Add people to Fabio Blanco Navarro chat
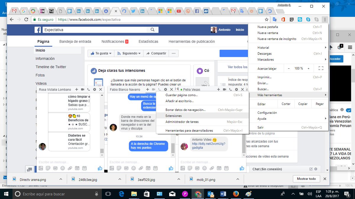Screen dimensions: 355x199 click(x=148, y=89)
